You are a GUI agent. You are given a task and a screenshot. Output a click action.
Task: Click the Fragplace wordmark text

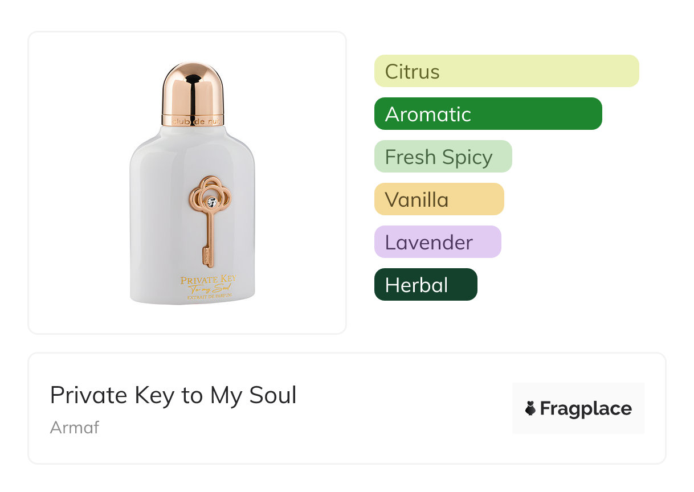pyautogui.click(x=586, y=408)
